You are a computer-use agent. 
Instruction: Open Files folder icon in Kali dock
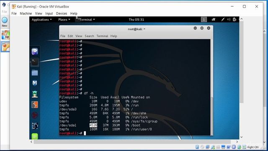tap(35, 73)
